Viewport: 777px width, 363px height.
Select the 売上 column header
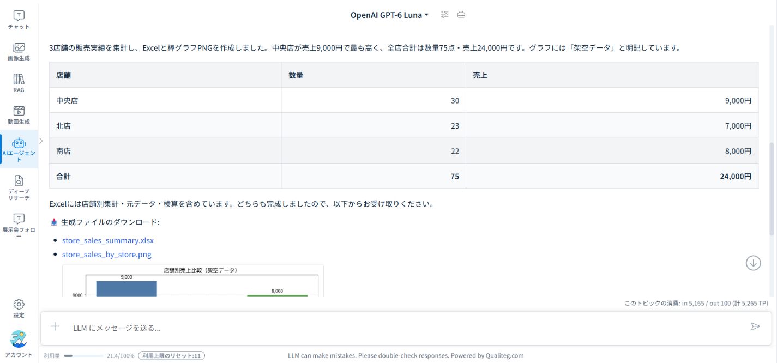pos(612,75)
